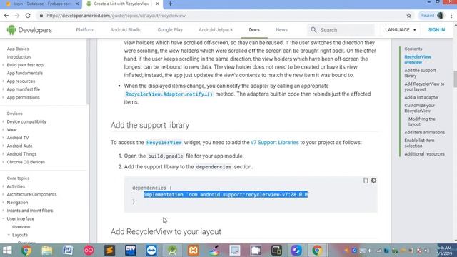
Task: Open Android Studio from the taskbar
Action: tap(172, 251)
